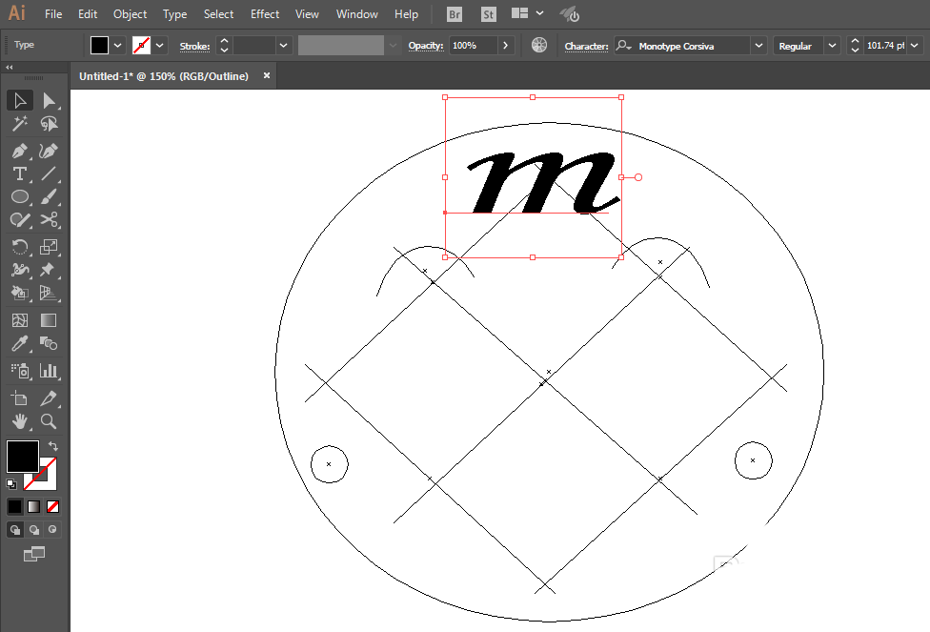Open the Window menu
Screen dimensions: 930x632
pos(356,13)
